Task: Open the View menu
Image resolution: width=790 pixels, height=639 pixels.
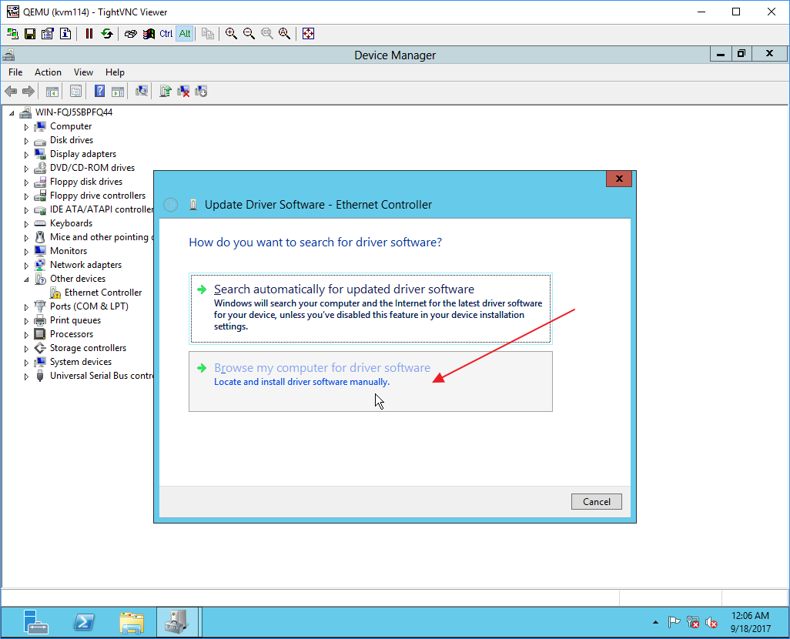Action: (x=83, y=72)
